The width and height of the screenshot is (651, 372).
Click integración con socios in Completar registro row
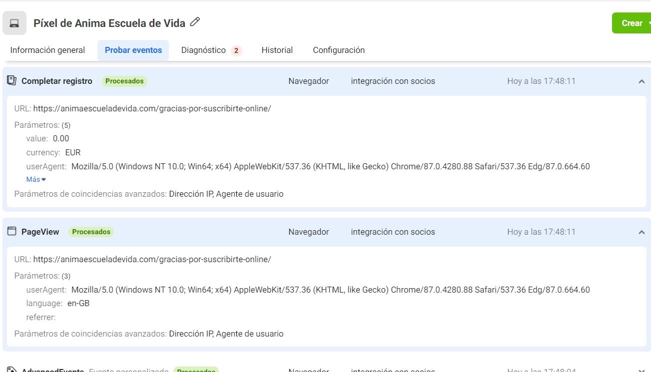(x=393, y=81)
